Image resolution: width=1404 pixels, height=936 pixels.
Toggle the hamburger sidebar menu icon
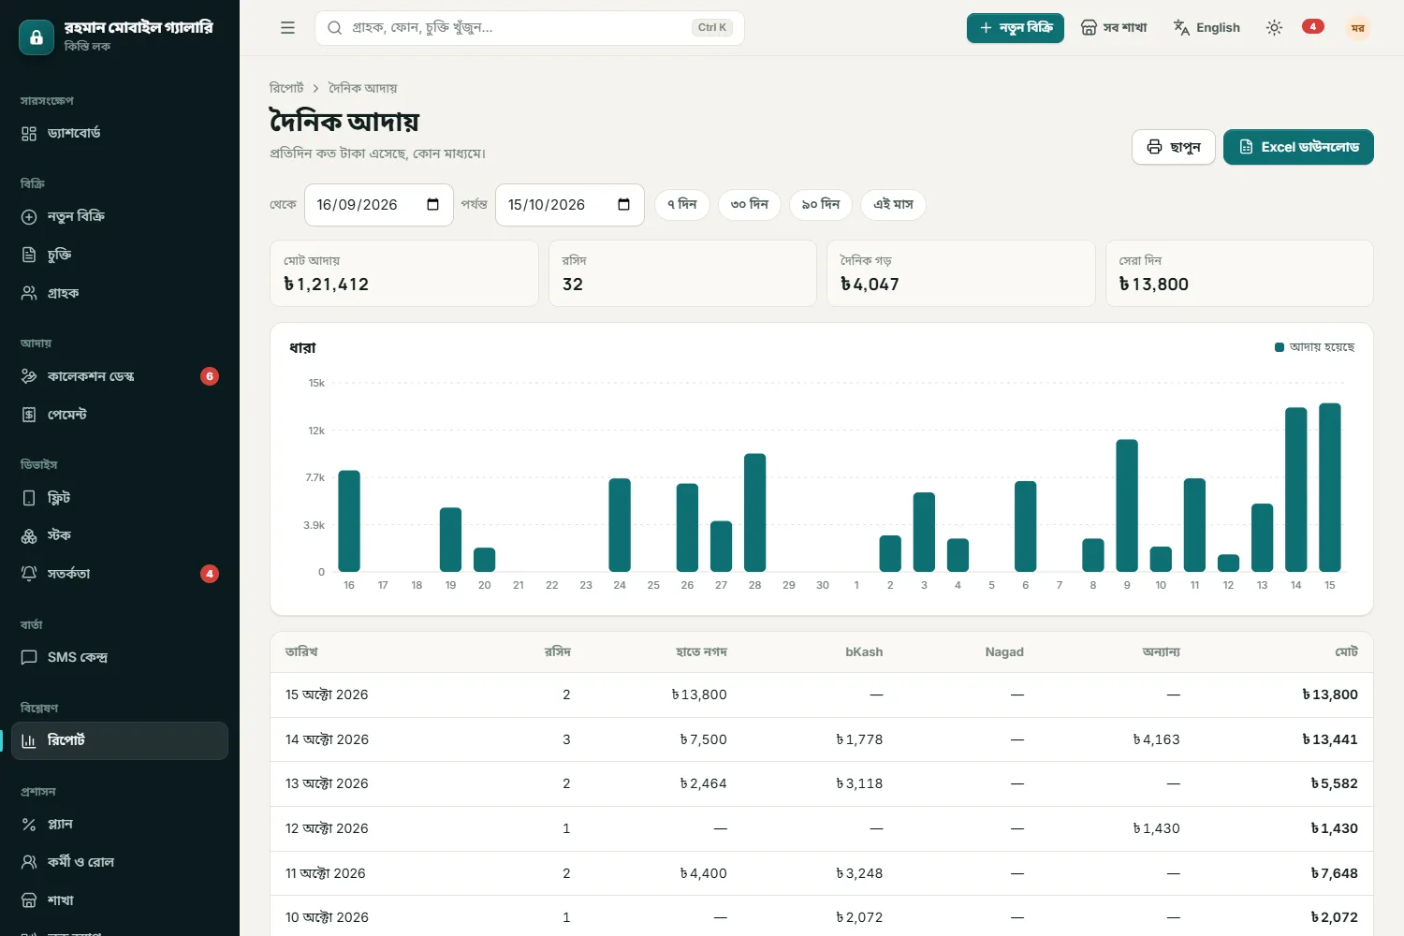coord(287,28)
